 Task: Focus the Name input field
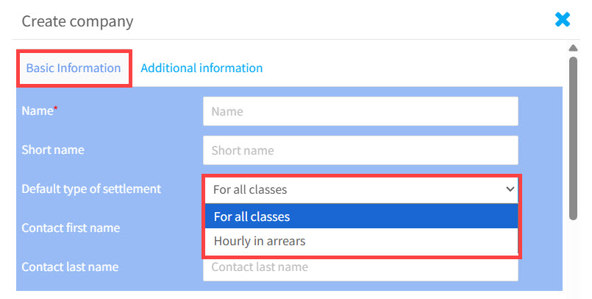pos(360,112)
